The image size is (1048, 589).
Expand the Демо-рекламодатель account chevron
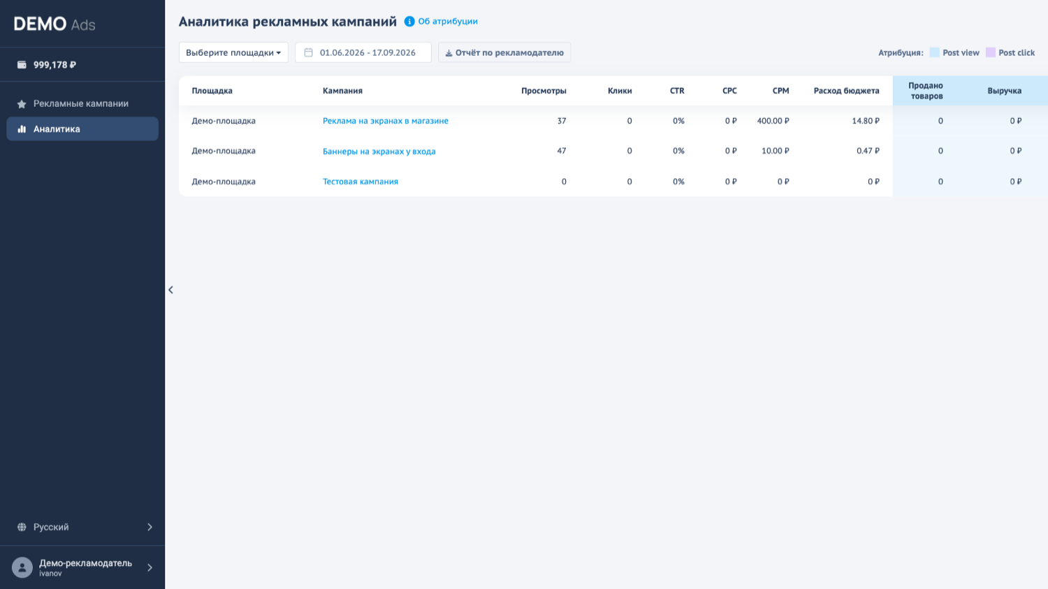click(x=150, y=568)
